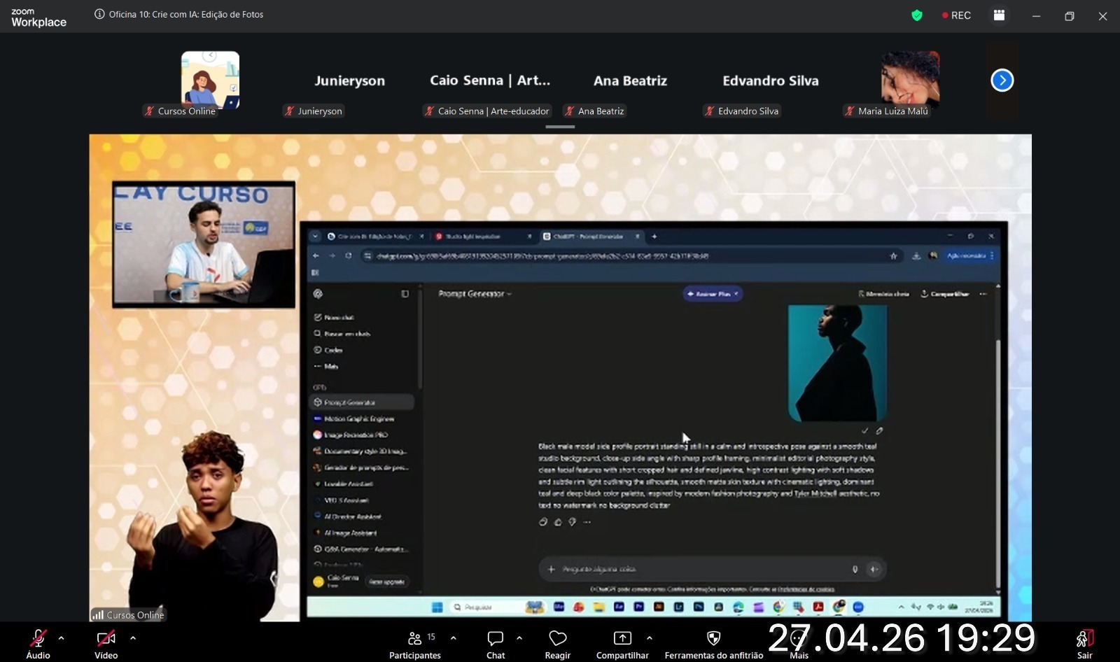The height and width of the screenshot is (662, 1120).
Task: Select the Edvandro Silva participant tile
Action: tap(770, 81)
